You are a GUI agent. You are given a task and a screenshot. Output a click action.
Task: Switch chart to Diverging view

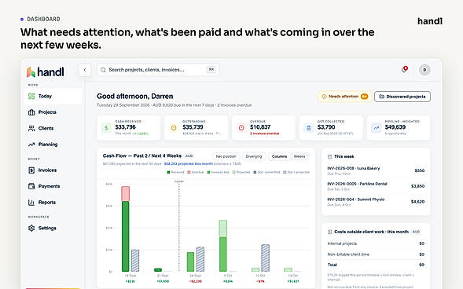pyautogui.click(x=254, y=156)
